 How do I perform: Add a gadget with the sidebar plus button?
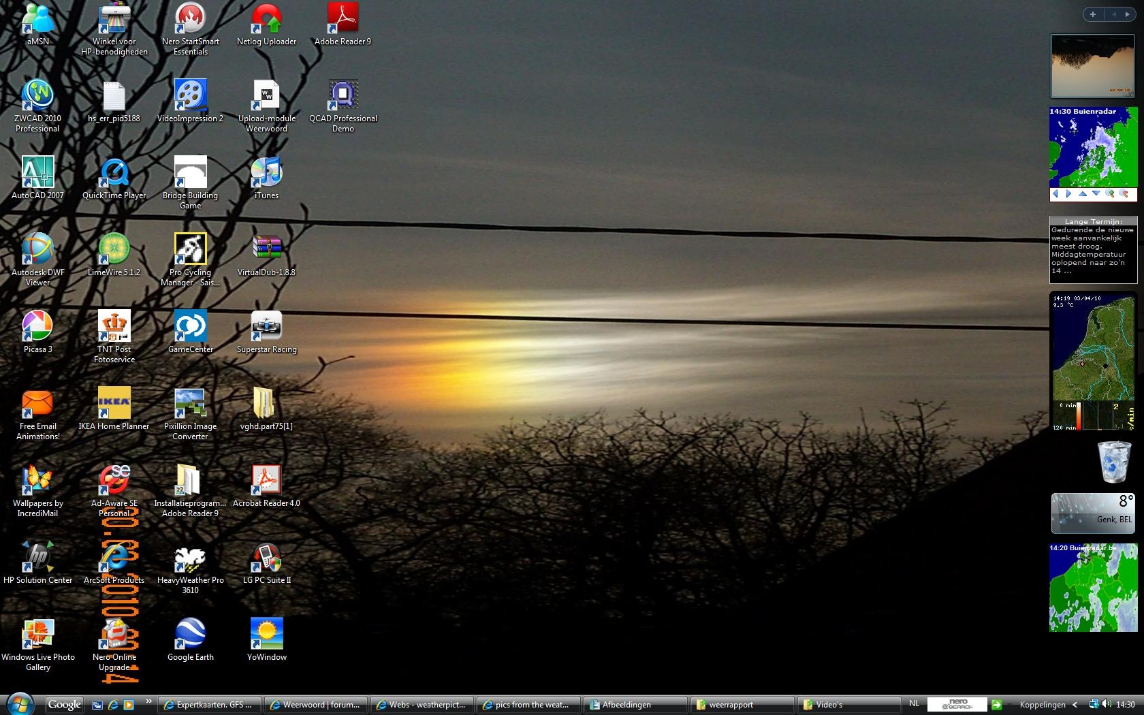(1093, 14)
